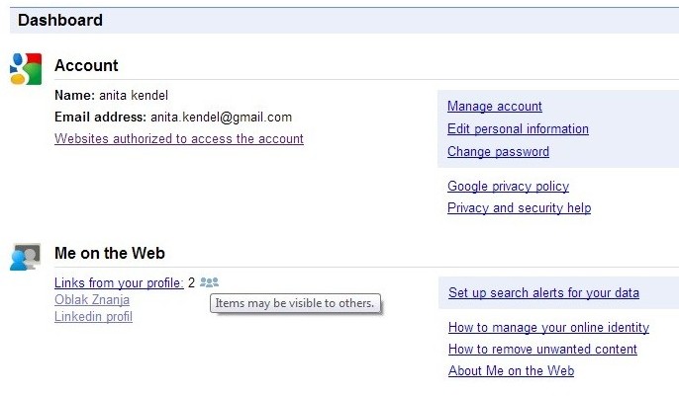Go to Edit personal information
Screen dimensions: 679x396
point(518,129)
